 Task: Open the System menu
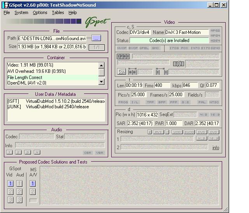point(21,12)
